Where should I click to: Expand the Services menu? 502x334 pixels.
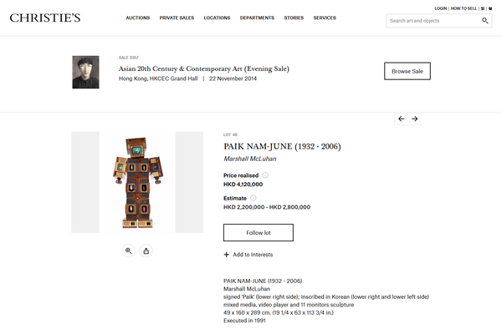(325, 18)
